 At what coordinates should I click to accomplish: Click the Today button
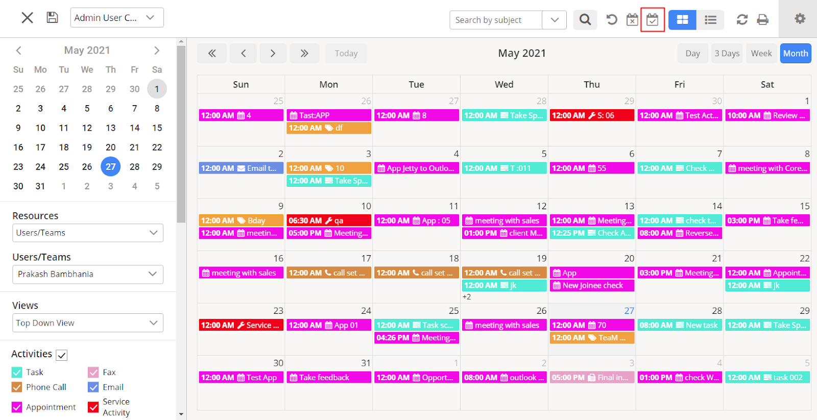click(346, 54)
